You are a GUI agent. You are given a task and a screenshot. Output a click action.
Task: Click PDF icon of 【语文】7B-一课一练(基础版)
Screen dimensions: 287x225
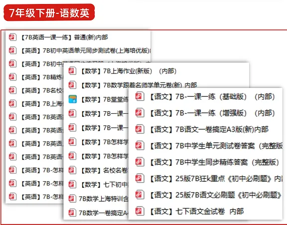(x=140, y=96)
